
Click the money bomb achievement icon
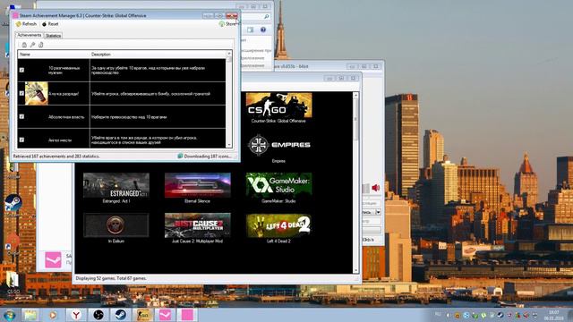click(x=36, y=93)
